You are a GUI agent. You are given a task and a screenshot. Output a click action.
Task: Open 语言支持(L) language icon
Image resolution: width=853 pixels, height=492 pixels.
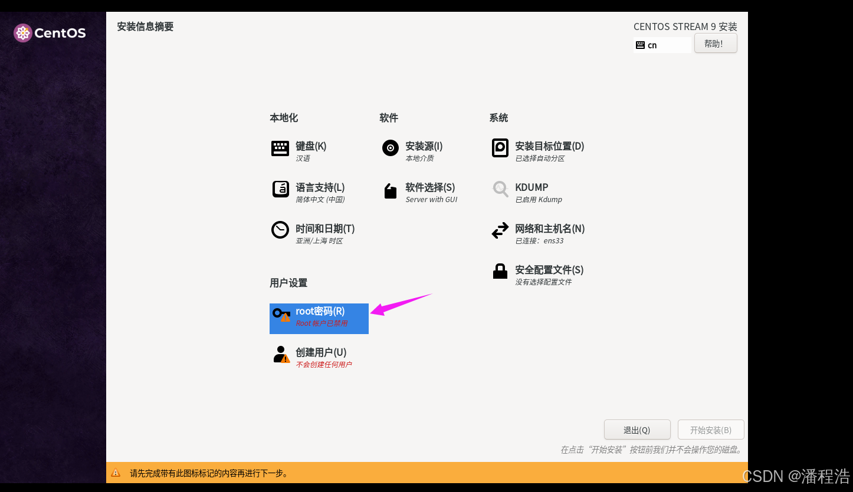pos(280,189)
